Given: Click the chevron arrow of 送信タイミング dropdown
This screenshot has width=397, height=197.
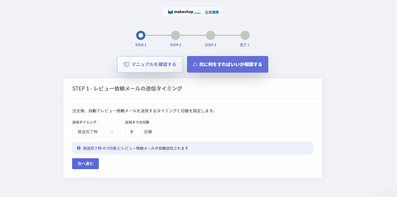Looking at the screenshot, I should point(112,132).
